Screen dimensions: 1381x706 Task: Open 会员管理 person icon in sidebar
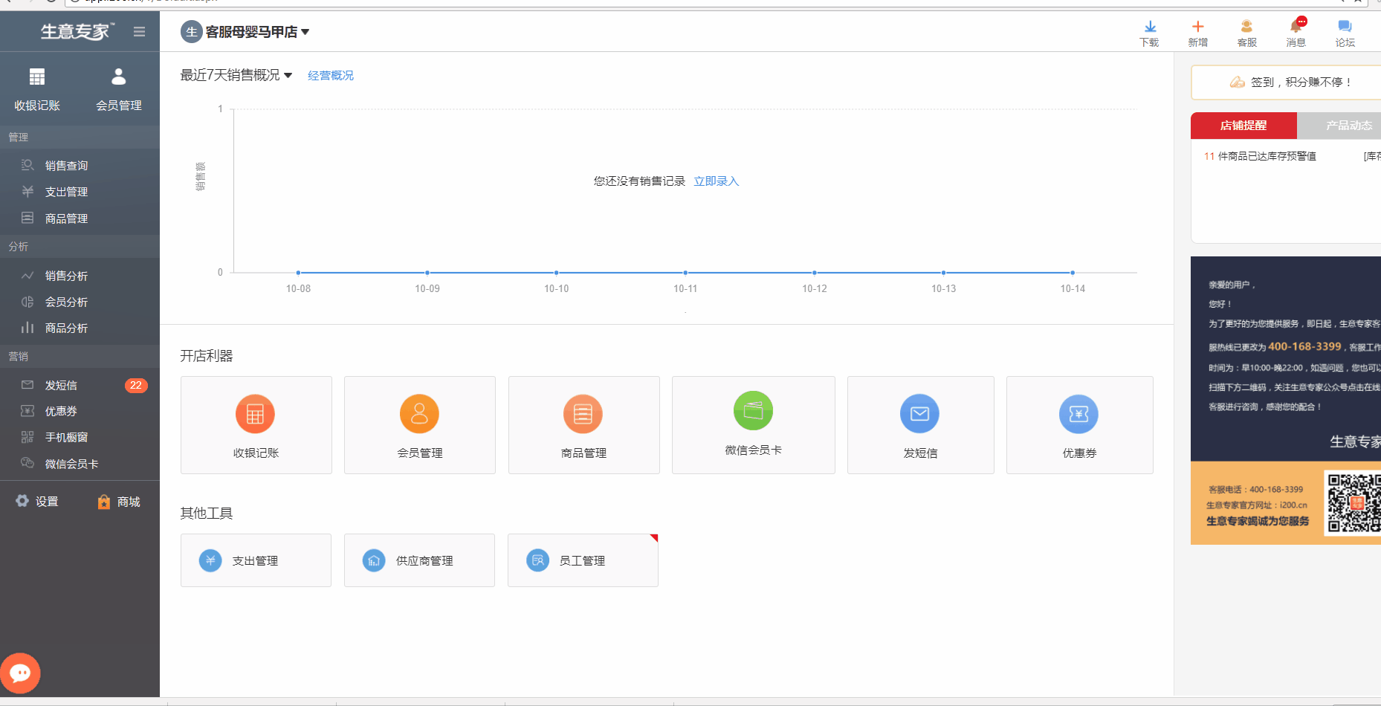pos(119,88)
